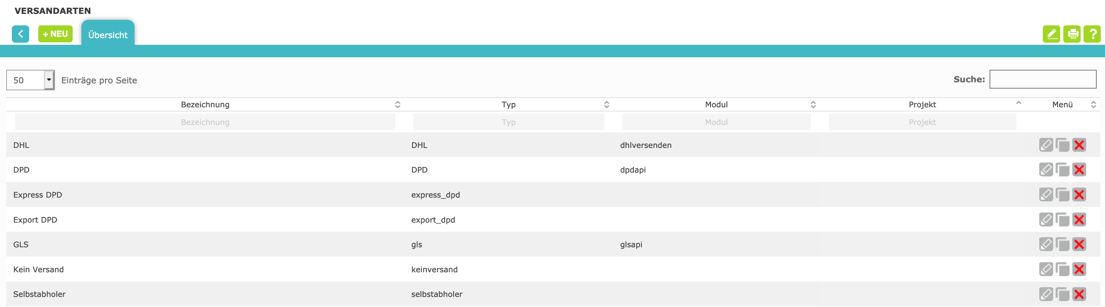Edit the GLS shipping method
1105x307 pixels.
click(x=1046, y=244)
